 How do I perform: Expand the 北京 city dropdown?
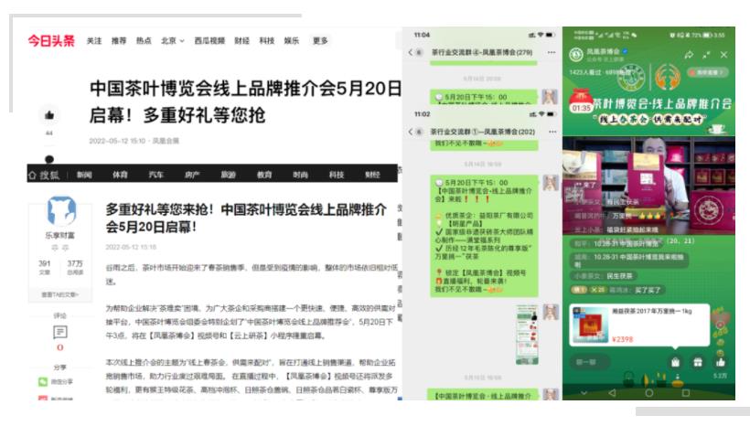(173, 40)
